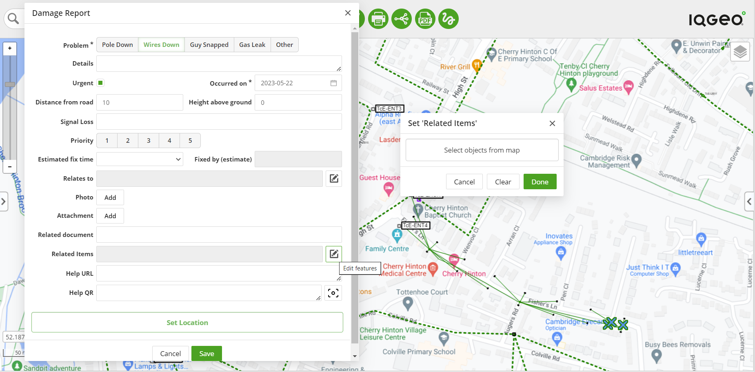Toggle the Urgent checkbox

(x=100, y=83)
